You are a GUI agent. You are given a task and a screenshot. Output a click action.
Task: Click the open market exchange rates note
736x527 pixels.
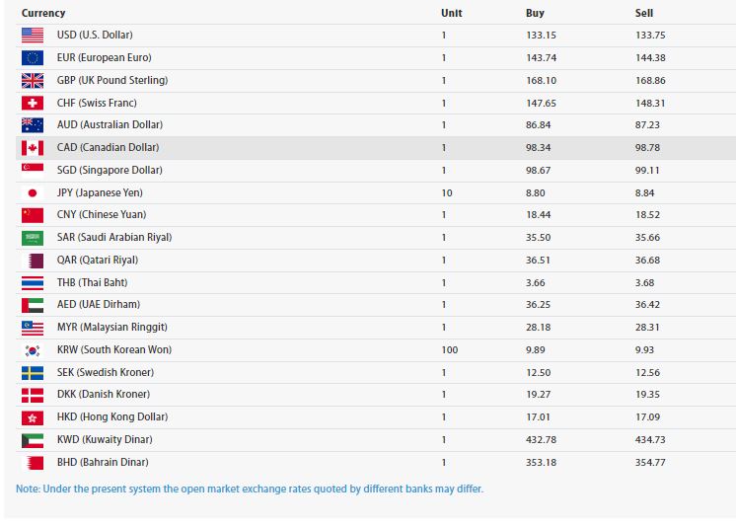coord(250,489)
